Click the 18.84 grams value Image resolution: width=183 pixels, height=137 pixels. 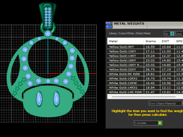point(150,88)
